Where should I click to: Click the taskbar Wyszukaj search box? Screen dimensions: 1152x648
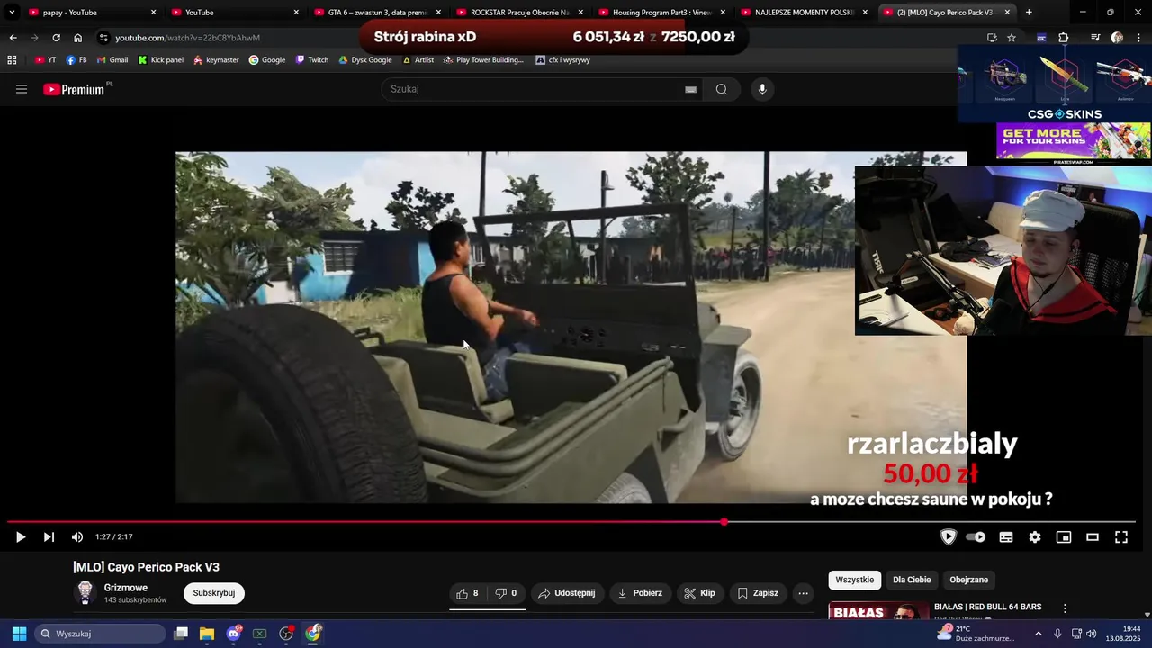pyautogui.click(x=100, y=634)
